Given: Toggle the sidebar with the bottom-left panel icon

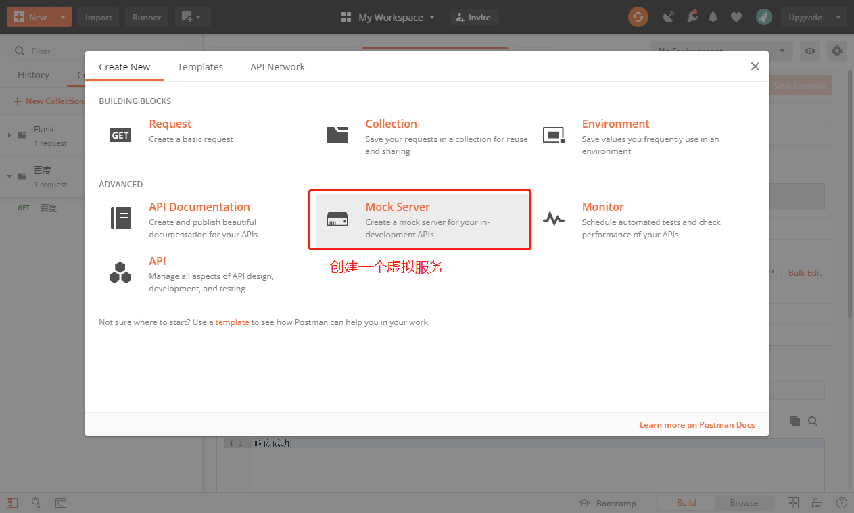Looking at the screenshot, I should (x=11, y=503).
